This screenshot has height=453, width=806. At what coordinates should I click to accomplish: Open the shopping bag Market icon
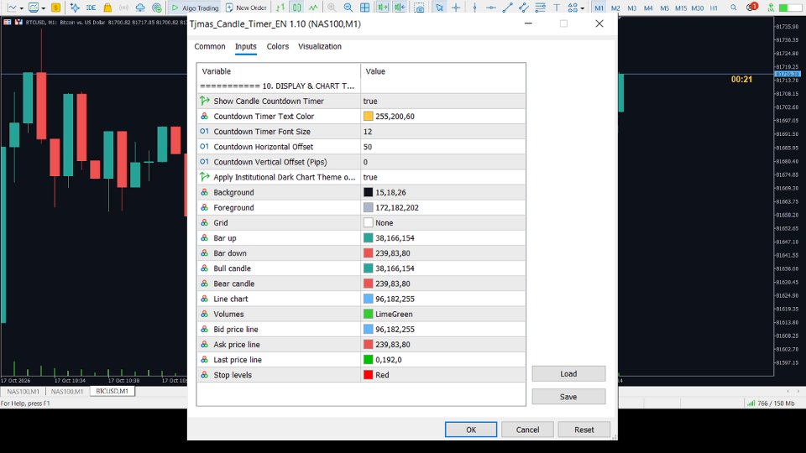[107, 8]
